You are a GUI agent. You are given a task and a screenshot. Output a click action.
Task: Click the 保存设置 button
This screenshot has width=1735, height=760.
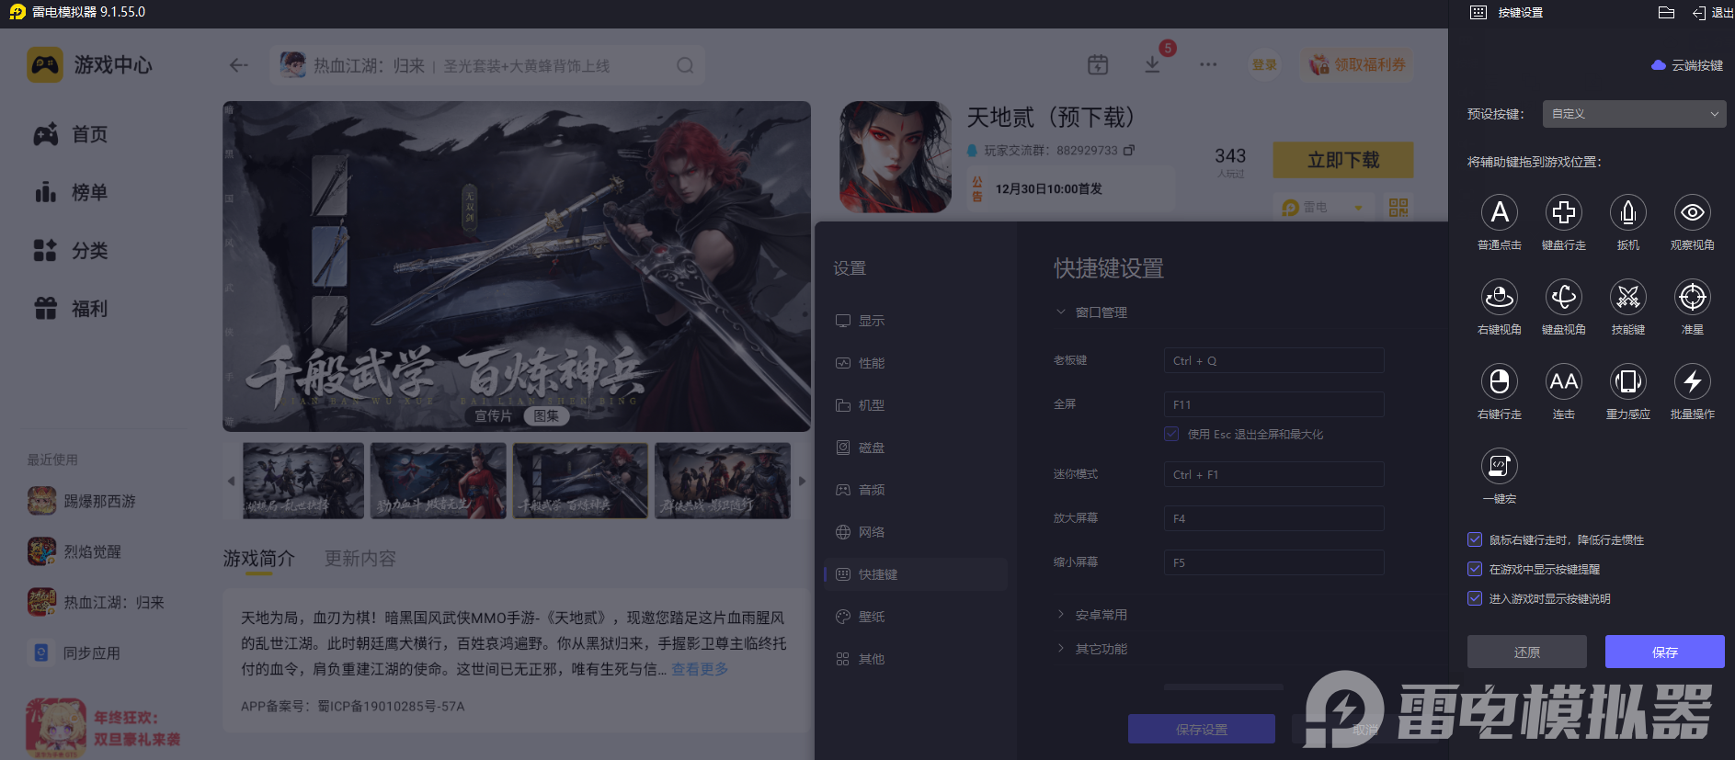(x=1202, y=729)
